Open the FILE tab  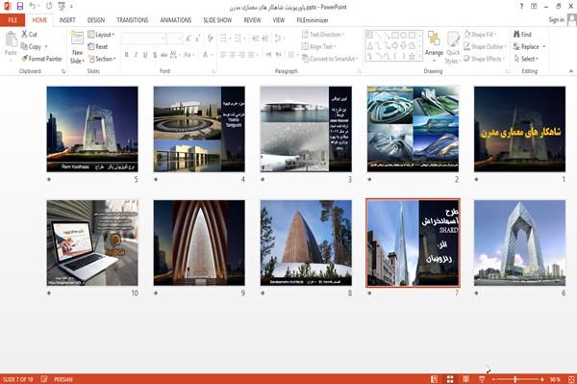pyautogui.click(x=13, y=20)
